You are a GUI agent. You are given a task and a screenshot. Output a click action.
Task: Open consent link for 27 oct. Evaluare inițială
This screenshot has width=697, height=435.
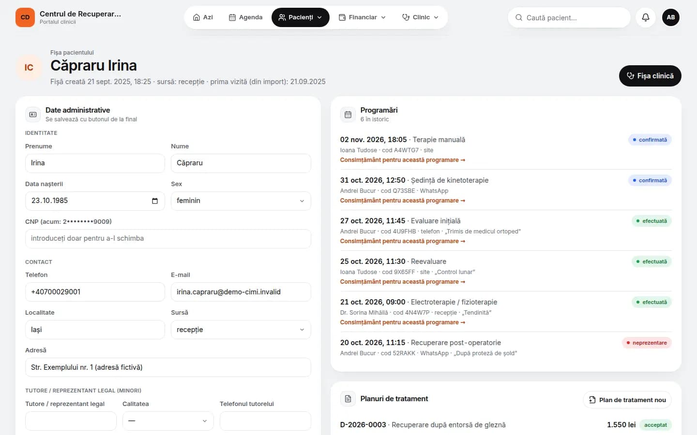(x=403, y=241)
